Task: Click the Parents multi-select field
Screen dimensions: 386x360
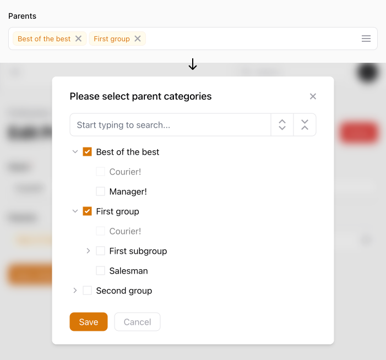Action: (x=193, y=39)
